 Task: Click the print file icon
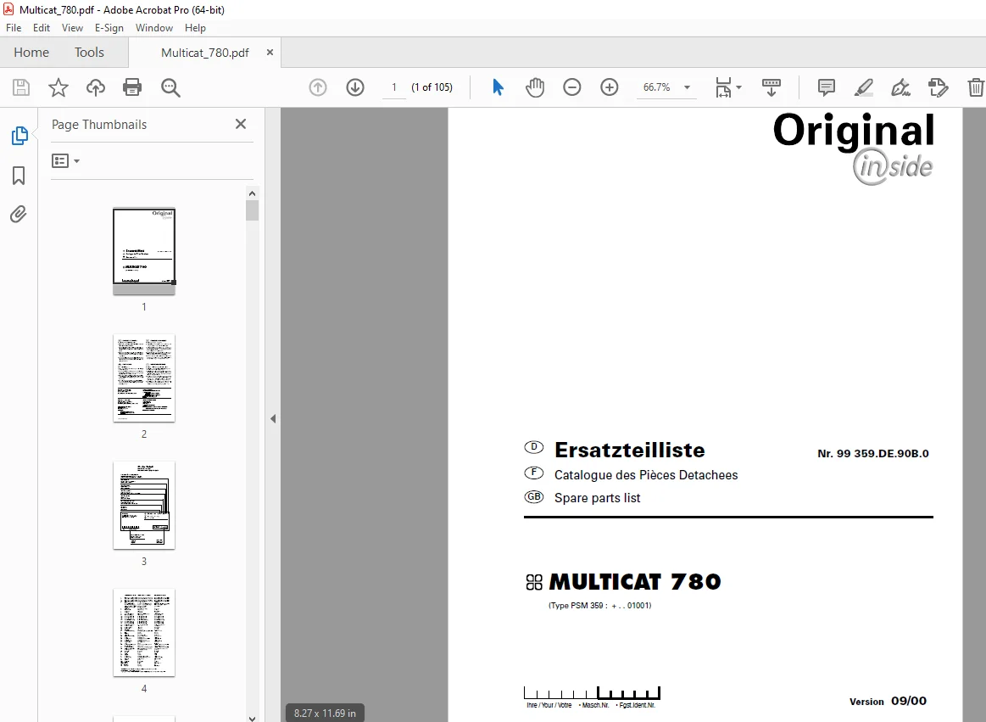132,87
